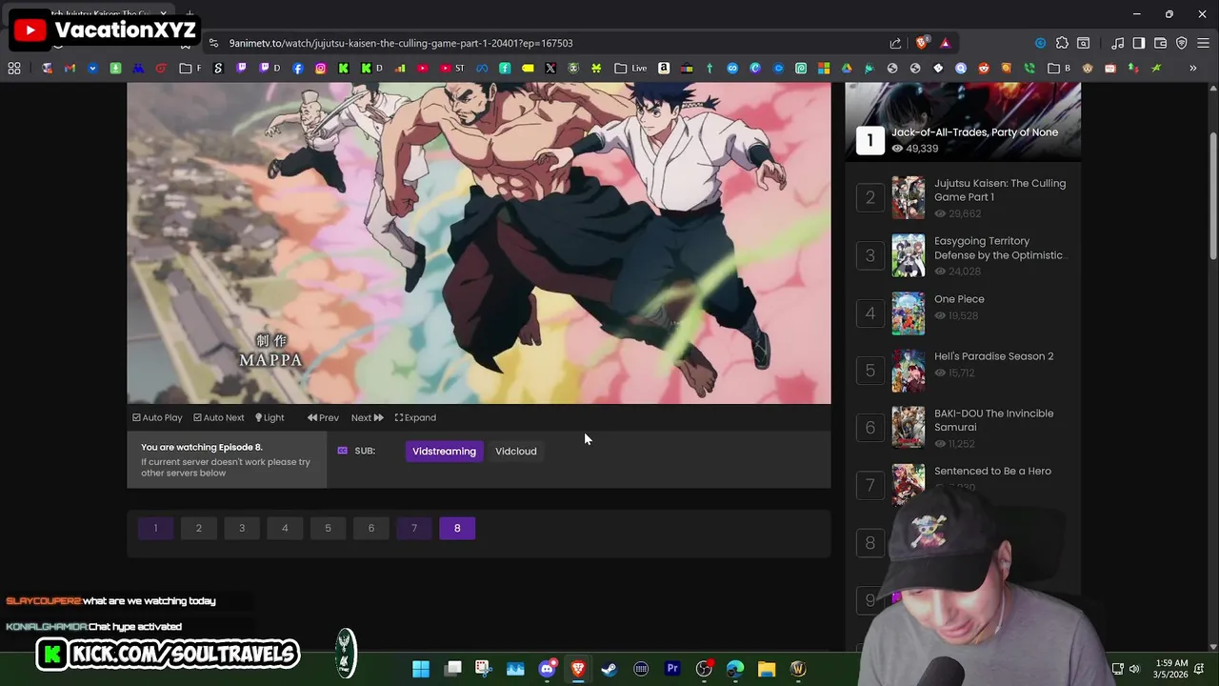The image size is (1219, 686).
Task: Open the Twitch bookmark icon
Action: [x=241, y=69]
